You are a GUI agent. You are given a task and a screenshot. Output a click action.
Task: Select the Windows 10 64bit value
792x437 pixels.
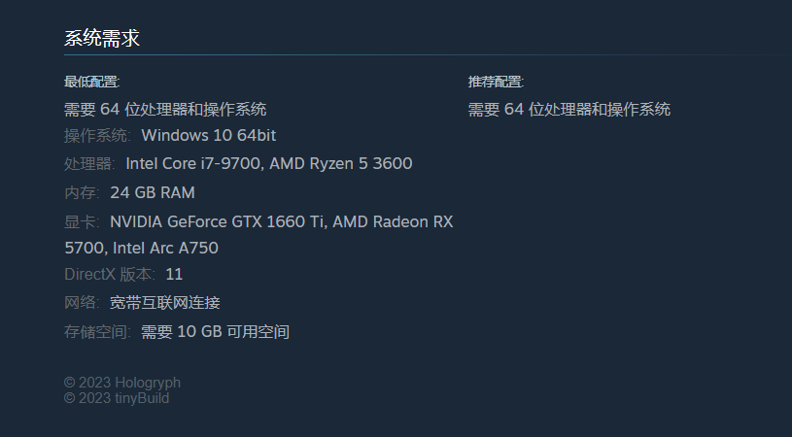point(209,136)
